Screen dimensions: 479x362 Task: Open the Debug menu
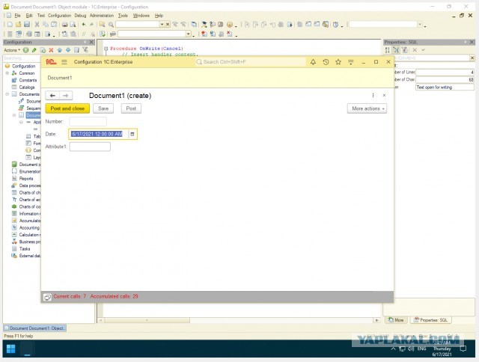coord(80,16)
